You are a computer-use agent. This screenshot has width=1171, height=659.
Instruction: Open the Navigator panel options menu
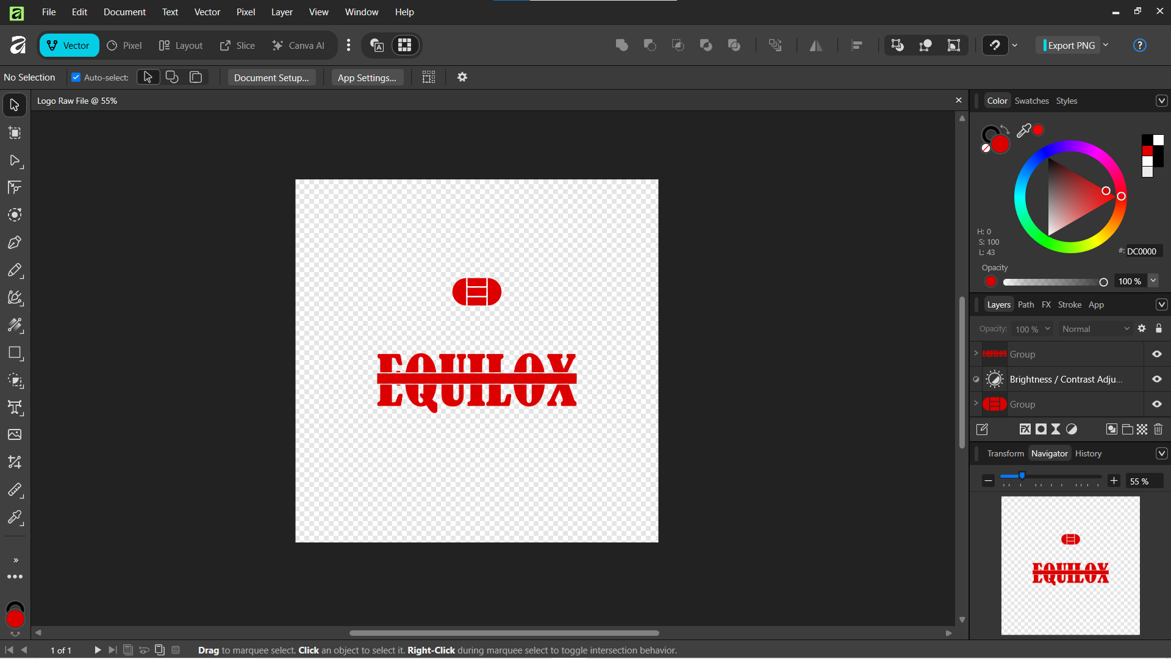coord(1162,453)
